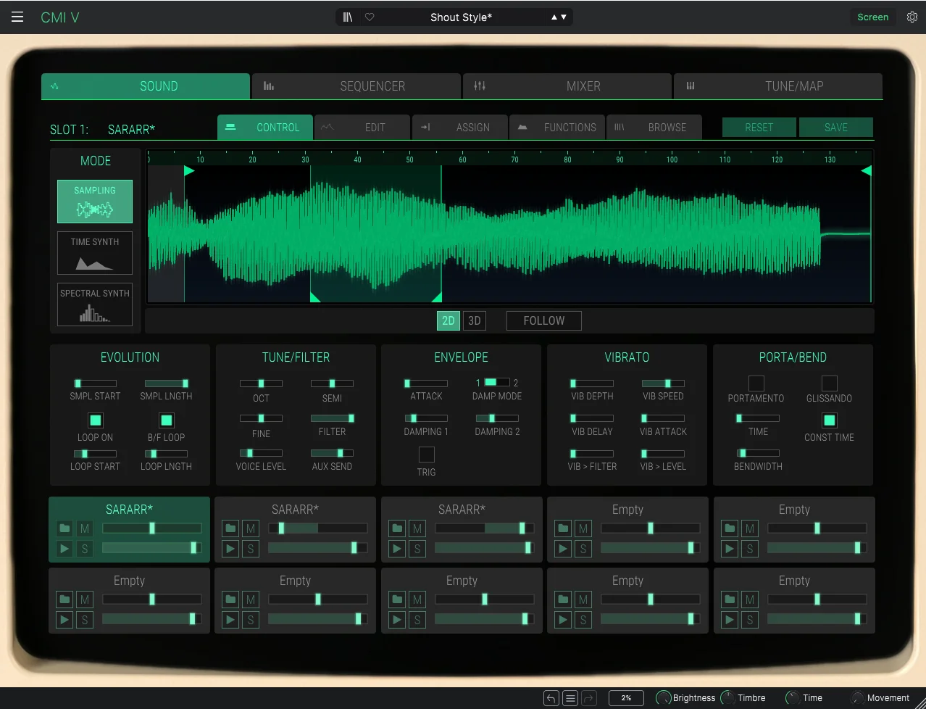Toggle CONST TIME checkbox
This screenshot has width=926, height=709.
click(x=830, y=420)
